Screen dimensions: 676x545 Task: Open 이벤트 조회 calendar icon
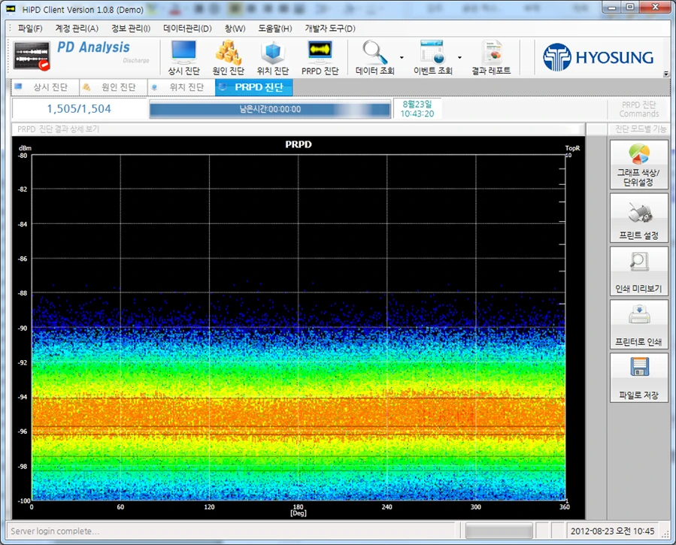[432, 57]
